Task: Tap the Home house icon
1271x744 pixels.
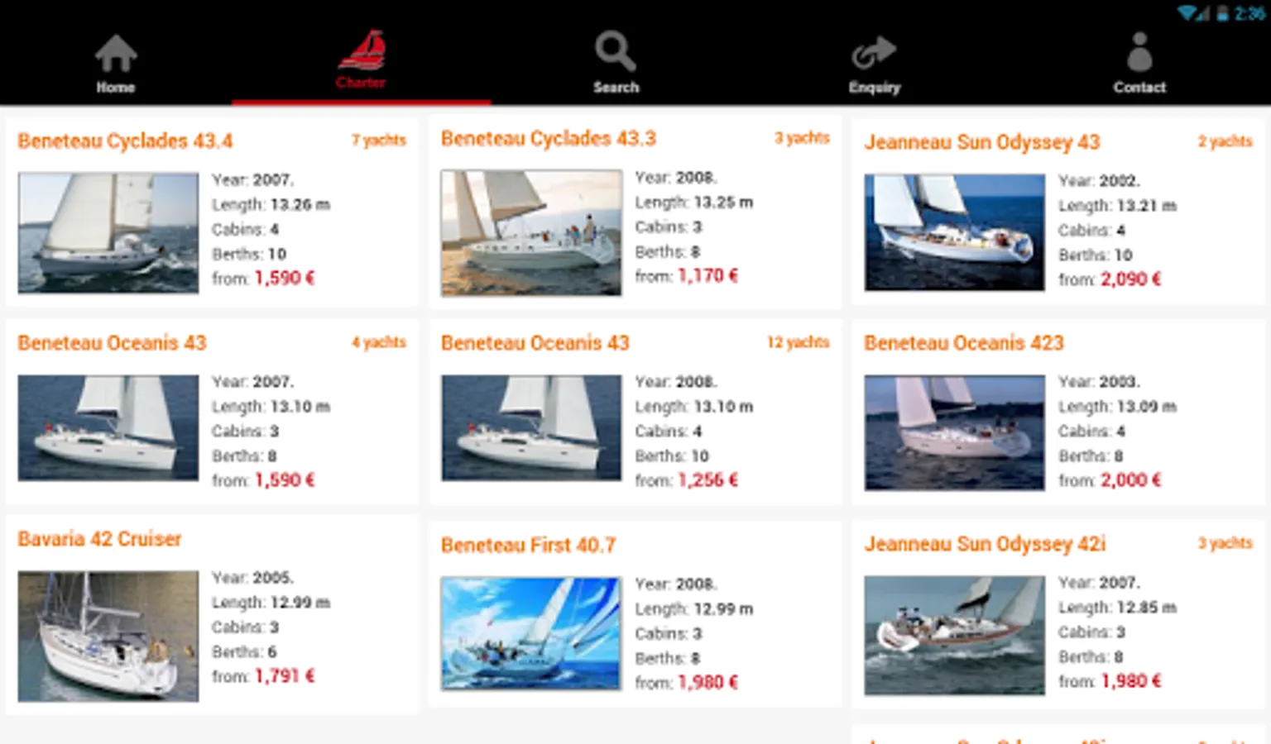Action: [x=116, y=53]
